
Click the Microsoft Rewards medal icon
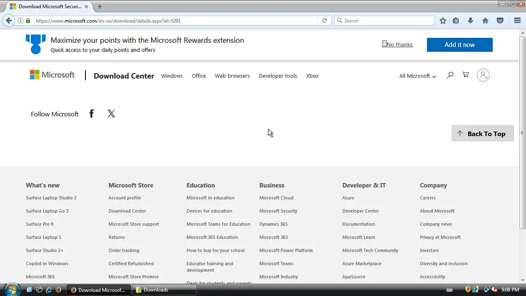point(36,44)
